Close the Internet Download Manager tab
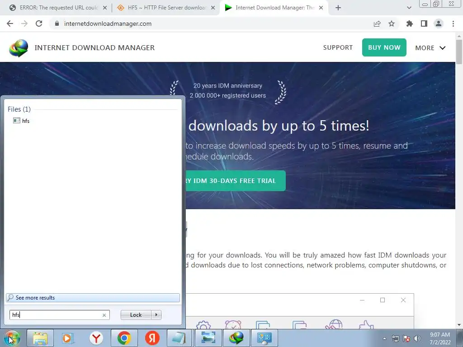Viewport: 463px width, 347px height. pyautogui.click(x=321, y=8)
